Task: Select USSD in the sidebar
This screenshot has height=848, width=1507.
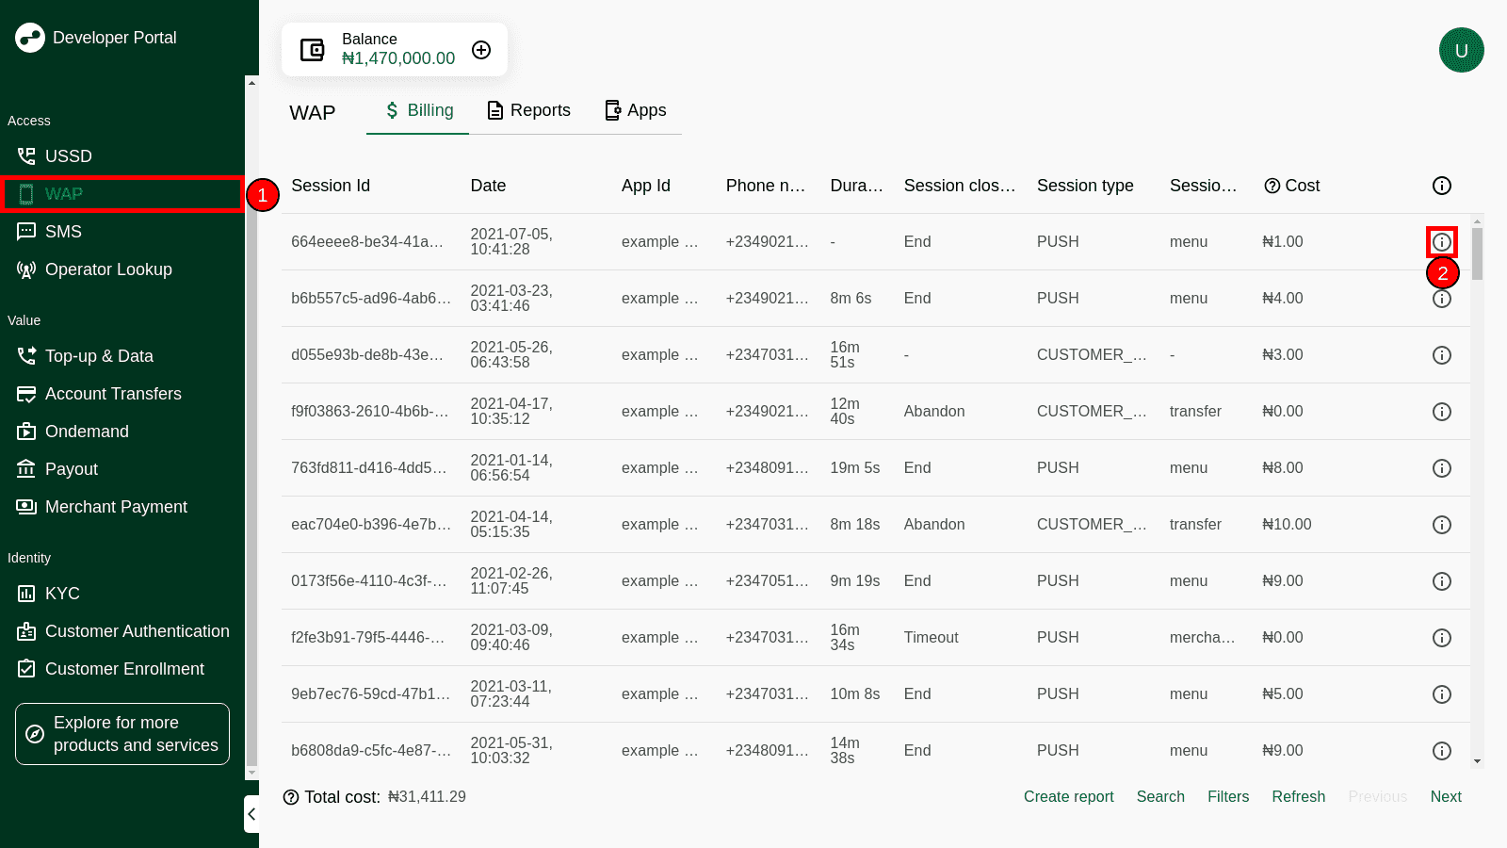Action: click(x=68, y=156)
